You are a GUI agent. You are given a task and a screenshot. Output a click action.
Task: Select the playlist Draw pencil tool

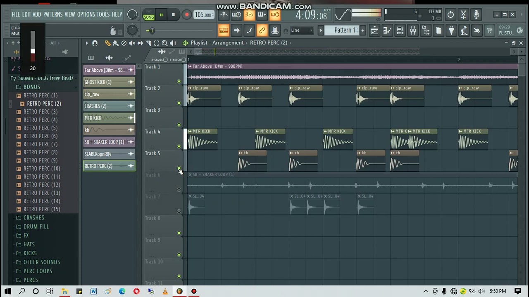point(107,43)
